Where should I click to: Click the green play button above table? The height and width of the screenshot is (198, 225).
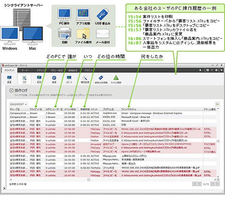(217, 104)
